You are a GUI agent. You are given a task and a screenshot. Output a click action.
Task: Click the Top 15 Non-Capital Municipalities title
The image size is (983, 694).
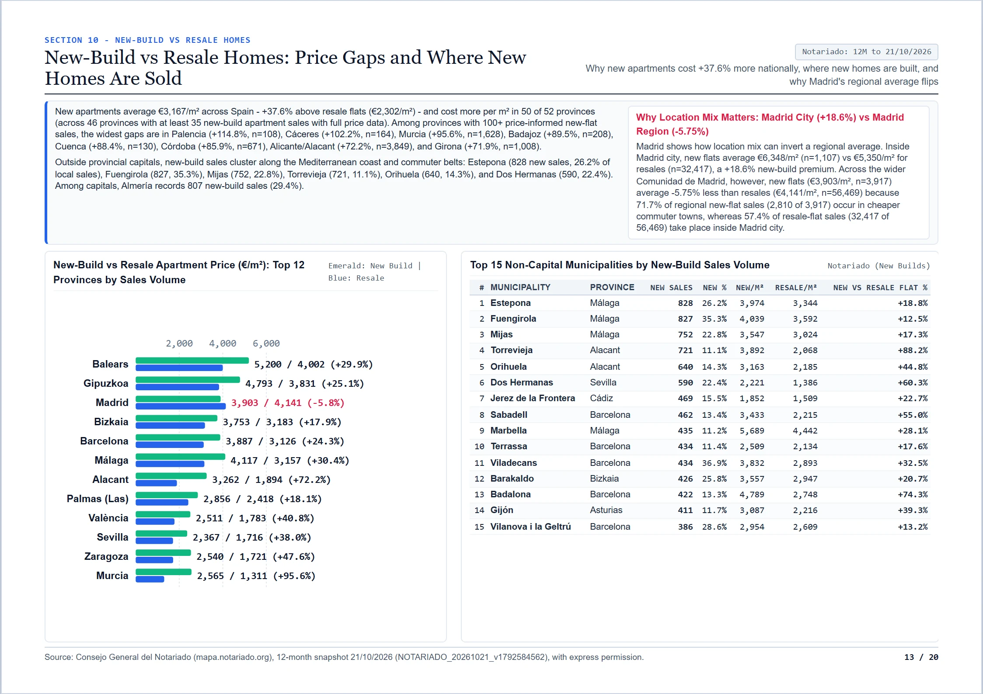pos(620,265)
